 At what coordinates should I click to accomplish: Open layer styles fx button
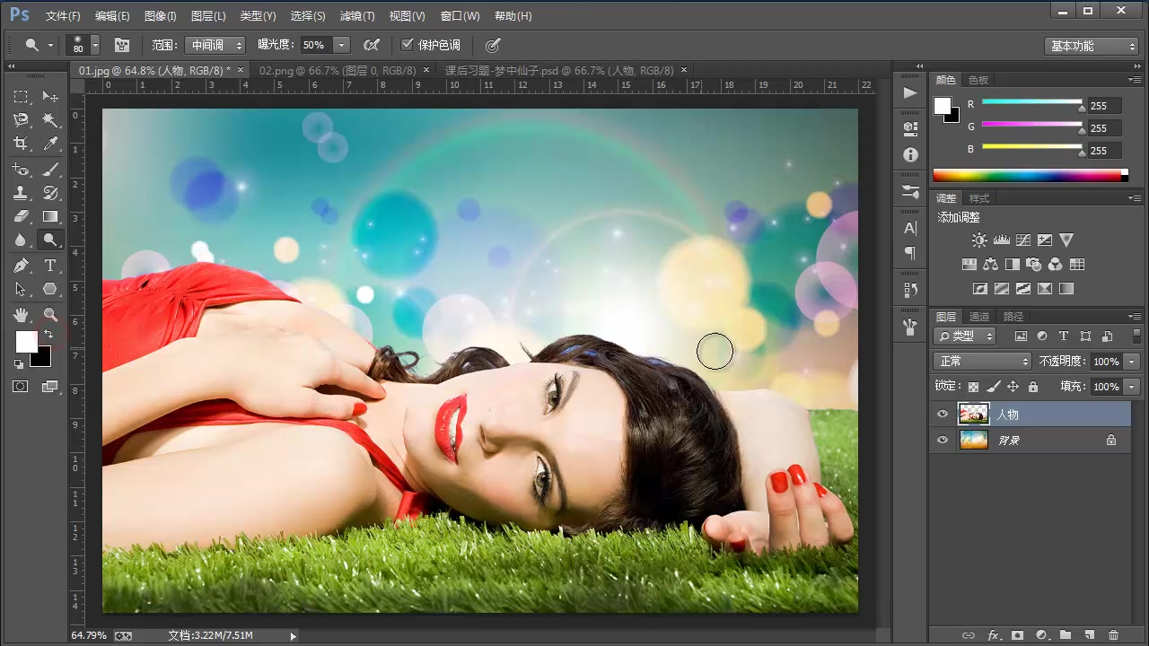click(993, 634)
